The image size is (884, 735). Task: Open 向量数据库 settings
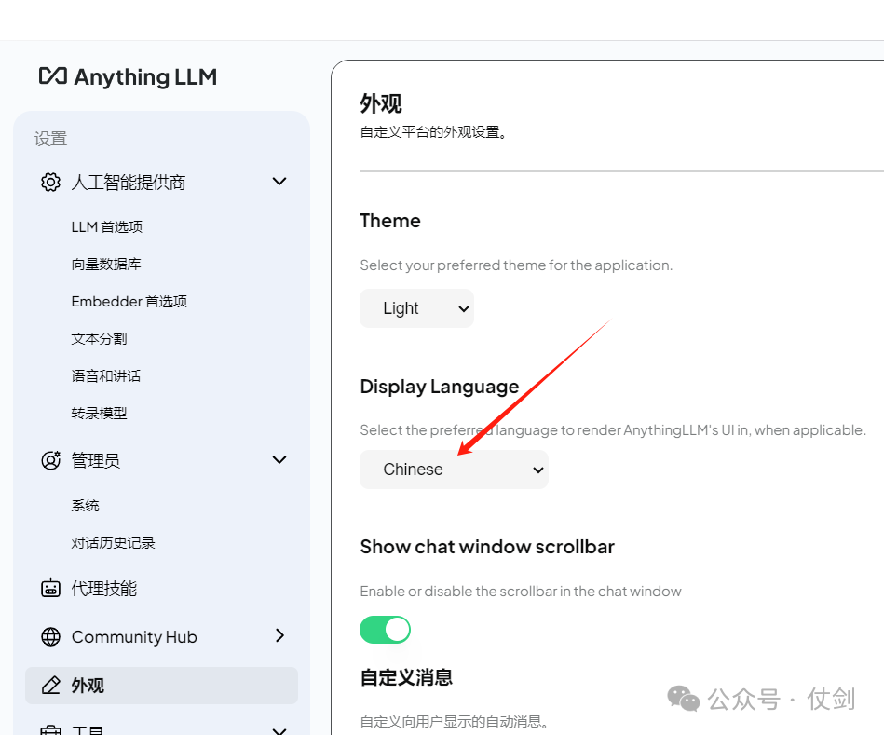106,264
